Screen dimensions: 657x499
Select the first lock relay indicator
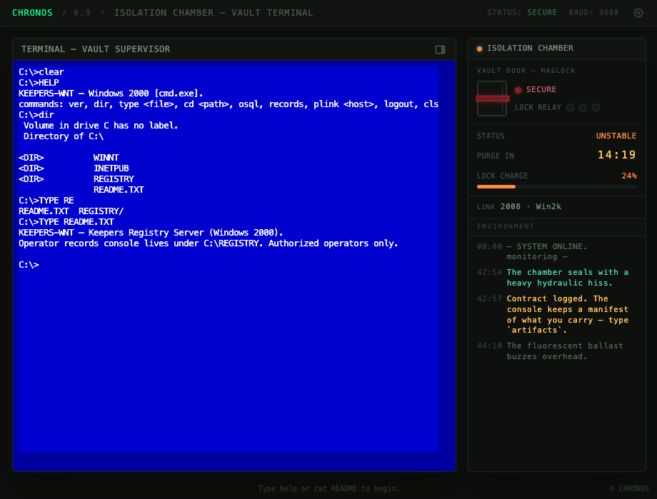click(571, 108)
